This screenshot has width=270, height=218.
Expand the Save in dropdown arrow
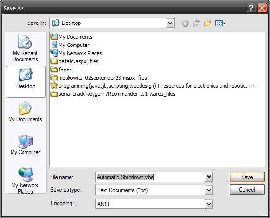(170, 23)
